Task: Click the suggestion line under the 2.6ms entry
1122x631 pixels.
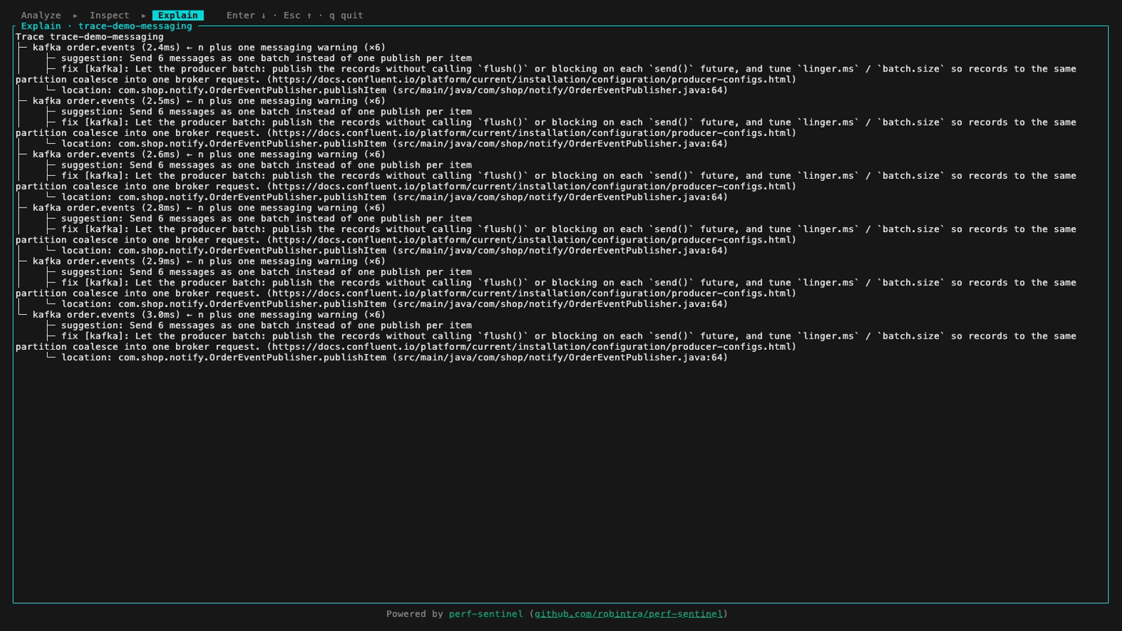Action: pyautogui.click(x=266, y=165)
